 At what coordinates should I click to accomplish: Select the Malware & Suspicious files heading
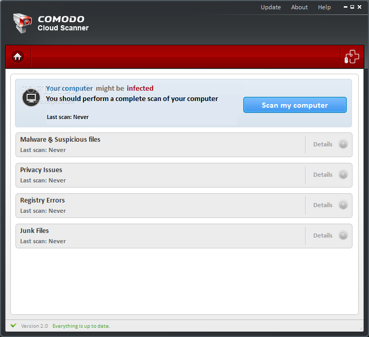[60, 140]
